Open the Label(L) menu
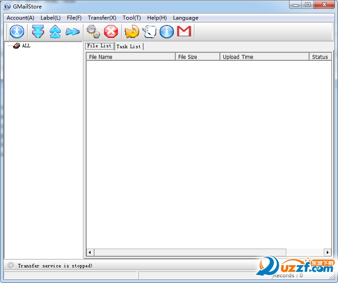Viewport: 338px width, 283px height. (x=50, y=18)
